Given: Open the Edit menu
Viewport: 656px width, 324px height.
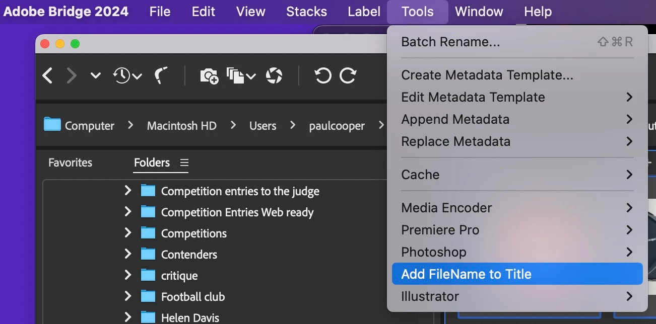Looking at the screenshot, I should coord(204,11).
